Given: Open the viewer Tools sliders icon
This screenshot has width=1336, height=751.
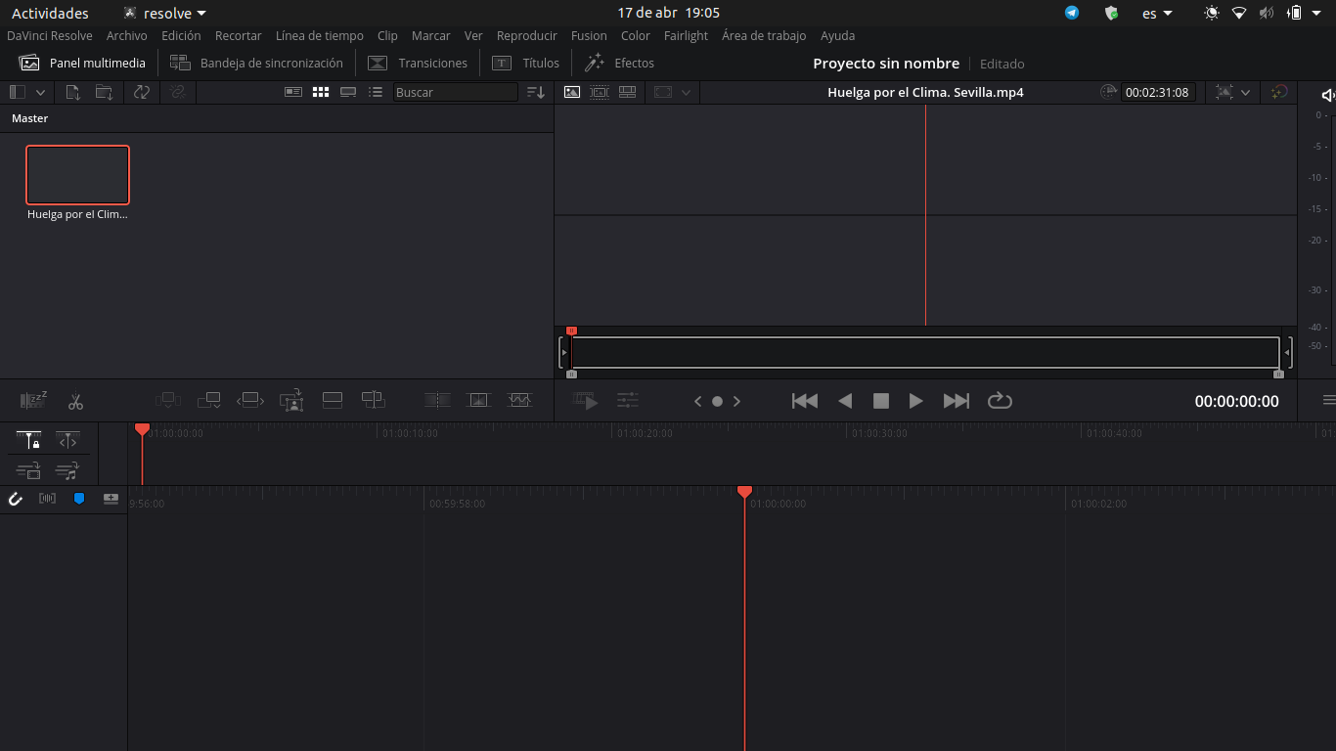Looking at the screenshot, I should click(627, 400).
